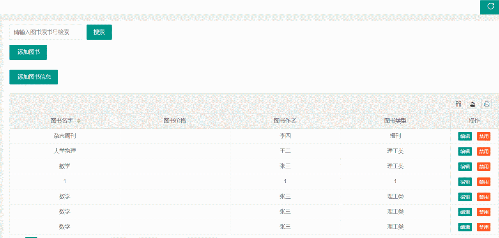This screenshot has height=238, width=499.
Task: Click the 添加图书信息 button
Action: [x=34, y=77]
